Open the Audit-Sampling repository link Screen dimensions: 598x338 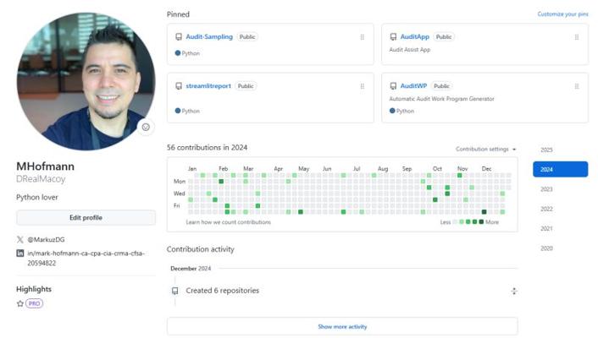point(209,37)
